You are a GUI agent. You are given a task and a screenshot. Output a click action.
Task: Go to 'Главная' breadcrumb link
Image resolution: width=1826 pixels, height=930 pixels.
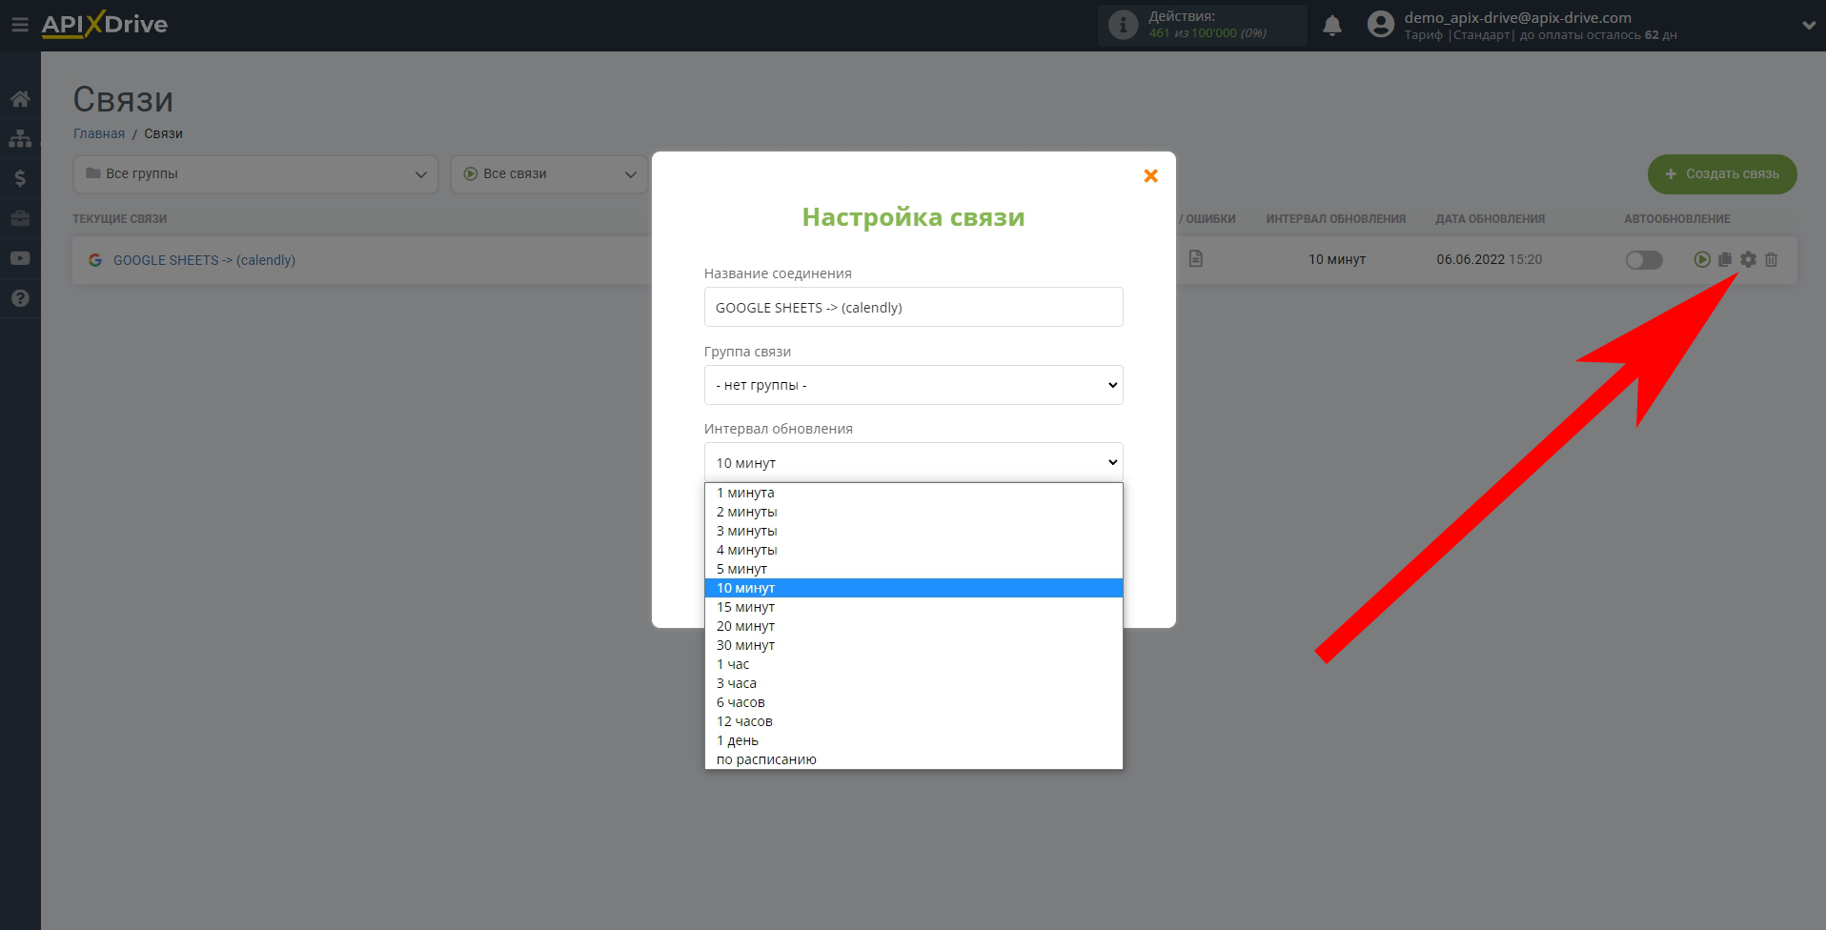pyautogui.click(x=99, y=133)
